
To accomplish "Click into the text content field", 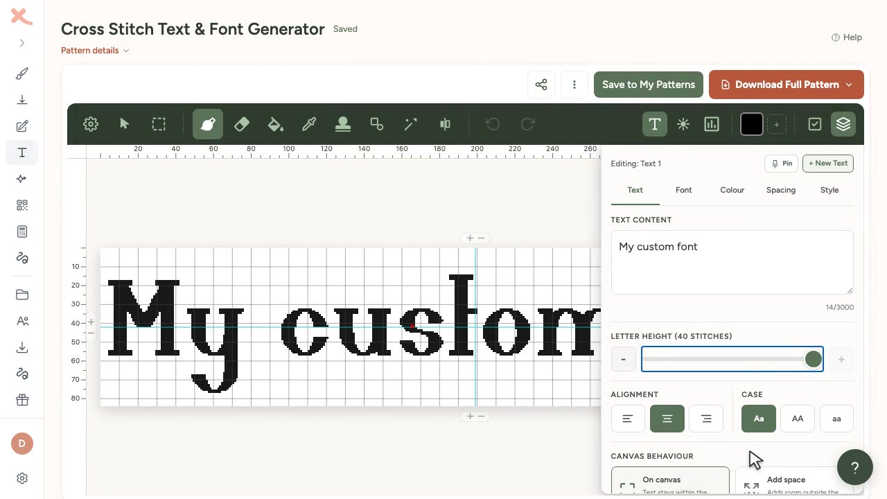I will point(732,263).
